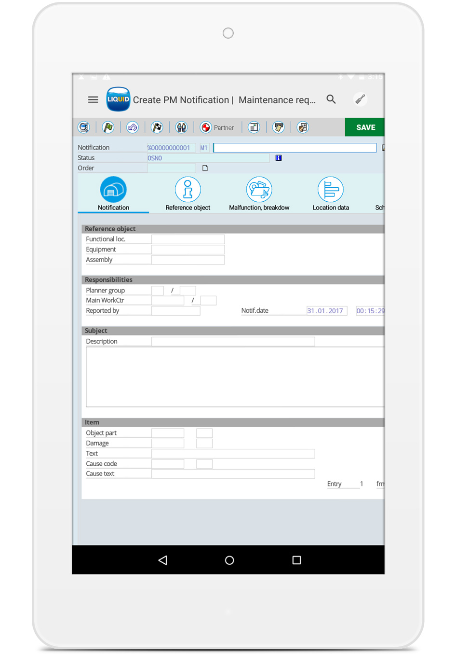Select the Notif.date field showing 31.01.2017
This screenshot has height=654, width=456.
(326, 311)
